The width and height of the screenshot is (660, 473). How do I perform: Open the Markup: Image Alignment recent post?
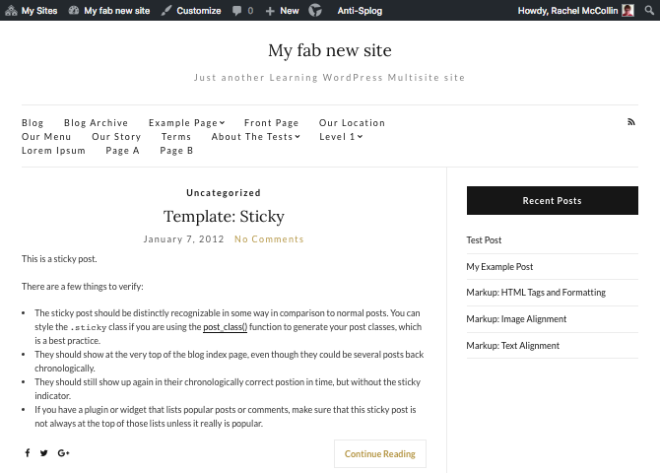pyautogui.click(x=516, y=319)
